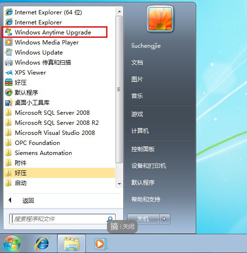Click the 关机 shutdown button
This screenshot has height=253, width=247.
[x=143, y=219]
